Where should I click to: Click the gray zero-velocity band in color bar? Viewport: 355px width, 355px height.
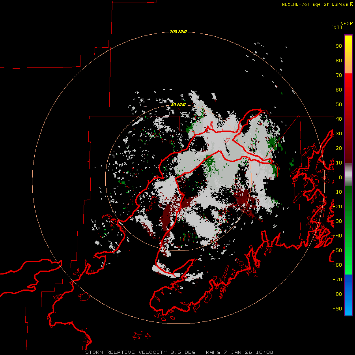348,175
